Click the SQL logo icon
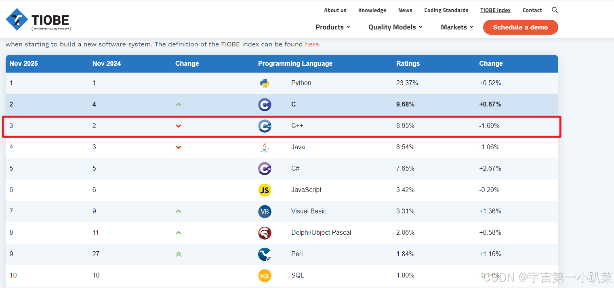 click(x=265, y=275)
